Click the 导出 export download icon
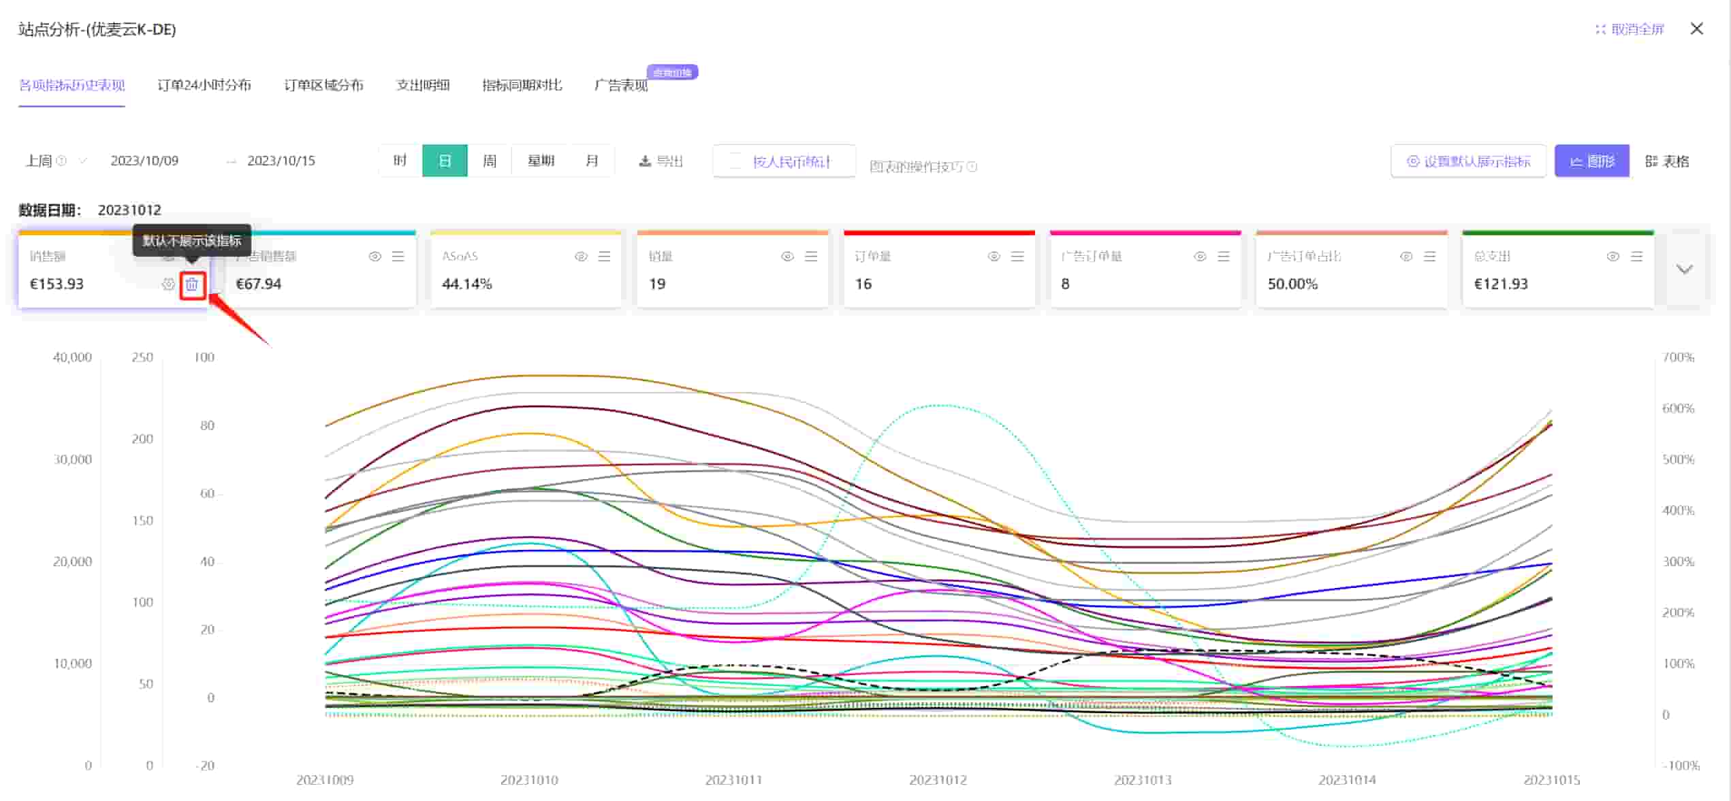Image resolution: width=1731 pixels, height=801 pixels. [x=644, y=161]
